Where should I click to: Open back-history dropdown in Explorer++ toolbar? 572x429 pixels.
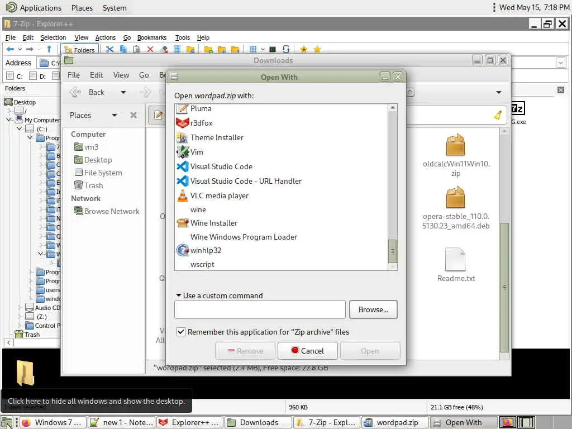(x=20, y=49)
